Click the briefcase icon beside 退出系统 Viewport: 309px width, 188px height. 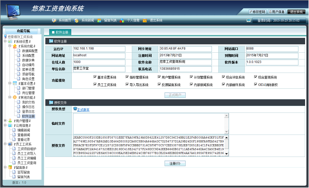click(x=145, y=20)
